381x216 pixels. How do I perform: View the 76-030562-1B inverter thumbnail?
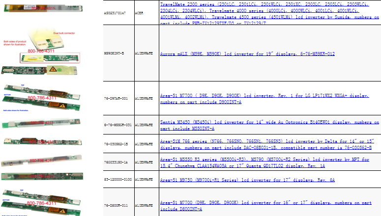42,141
